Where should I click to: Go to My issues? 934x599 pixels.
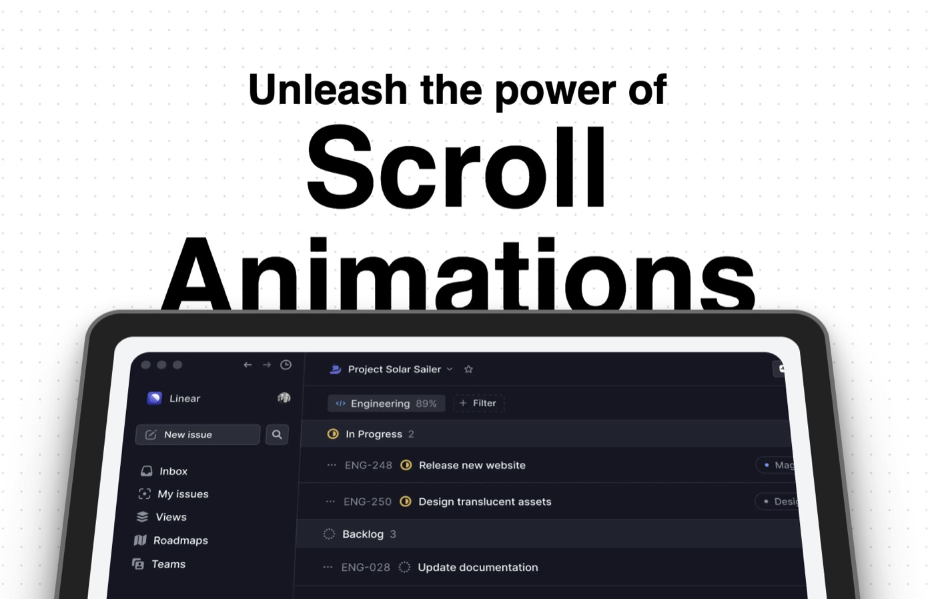point(173,494)
